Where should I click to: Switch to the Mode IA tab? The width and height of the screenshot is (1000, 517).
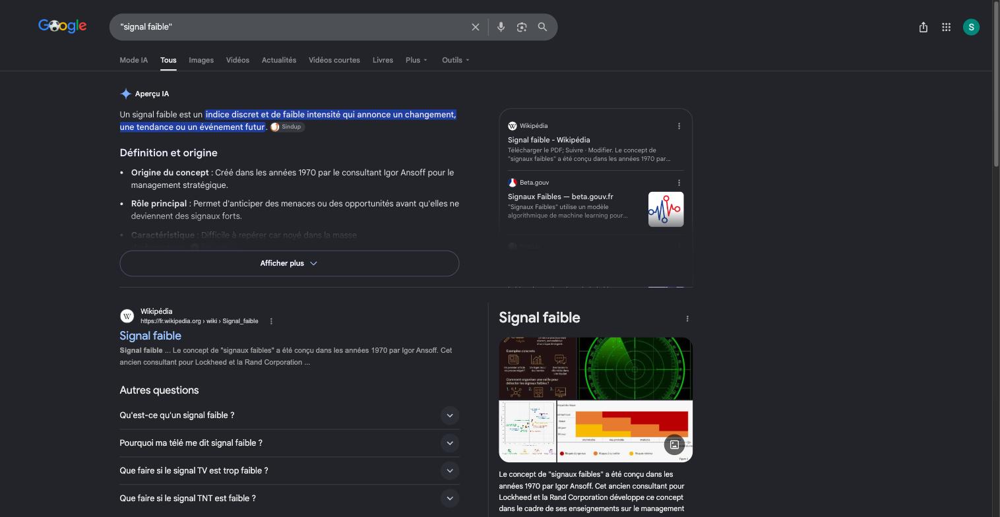point(134,60)
